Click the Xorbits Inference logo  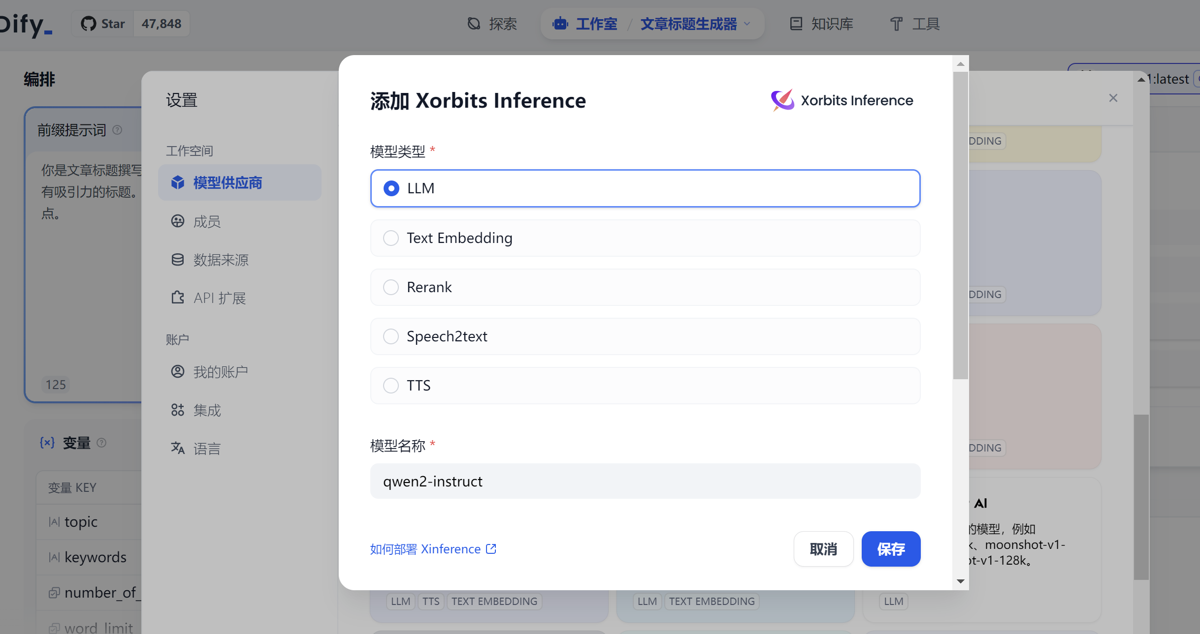pyautogui.click(x=842, y=100)
